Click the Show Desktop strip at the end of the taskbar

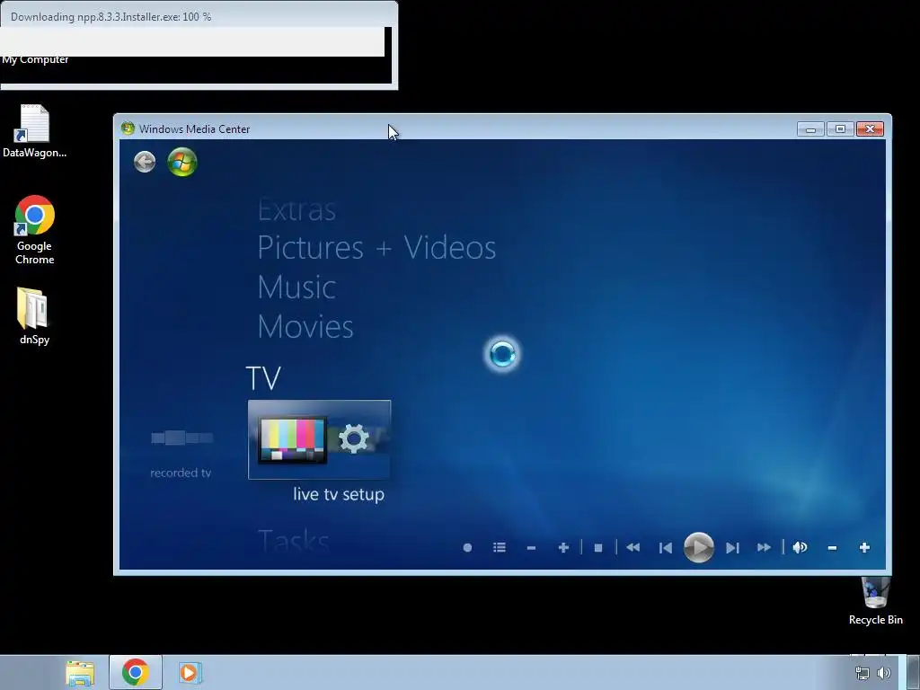pyautogui.click(x=913, y=672)
